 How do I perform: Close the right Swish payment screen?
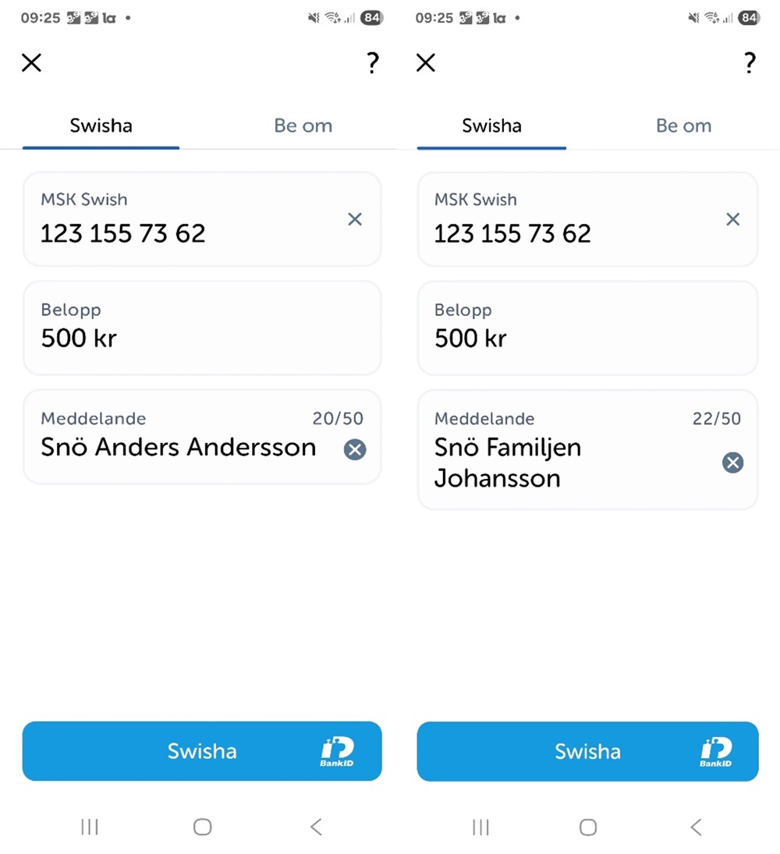426,63
